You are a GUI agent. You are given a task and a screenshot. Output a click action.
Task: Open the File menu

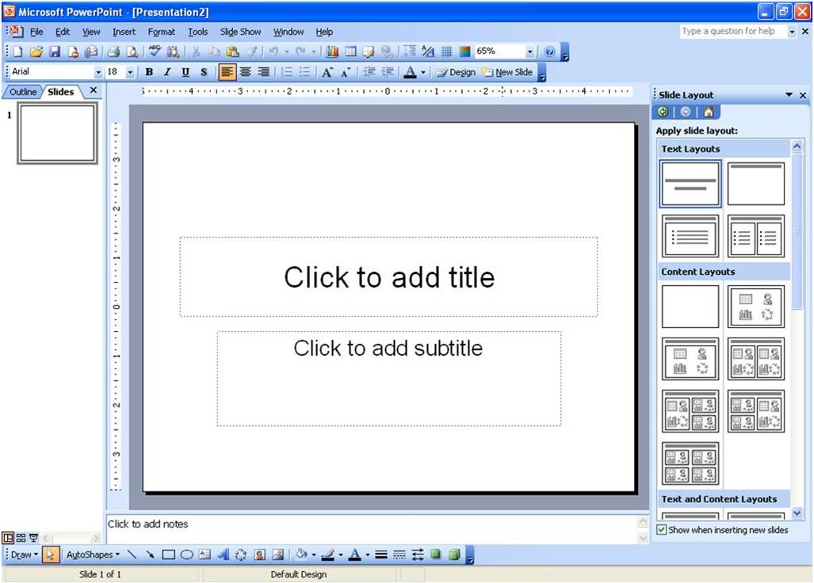click(36, 32)
